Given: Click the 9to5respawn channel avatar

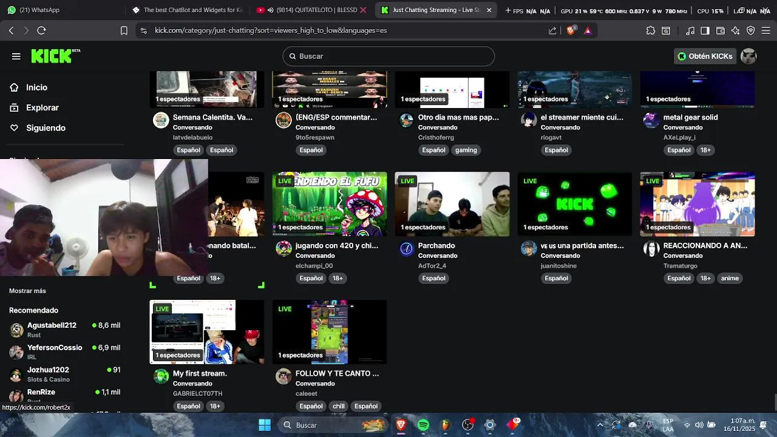Looking at the screenshot, I should click(x=283, y=120).
